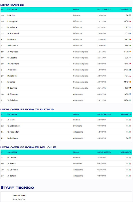Select player name D. Demme
The image size is (133, 202).
pos(12,88)
